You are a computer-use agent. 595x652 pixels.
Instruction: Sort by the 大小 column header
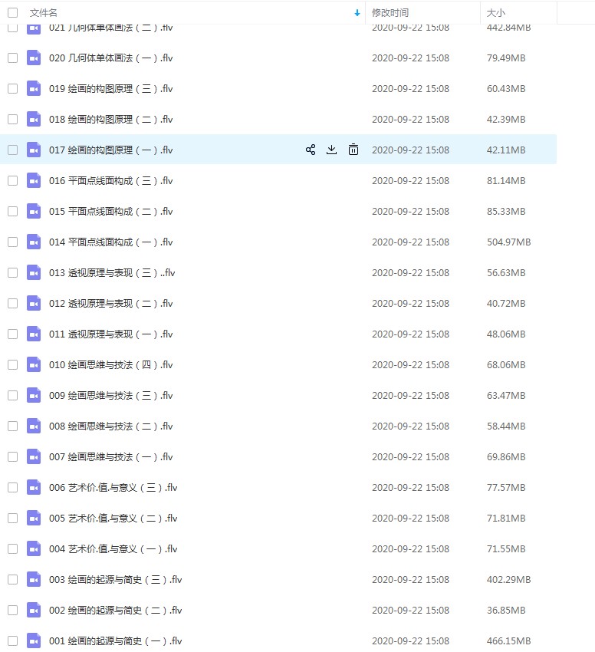tap(495, 13)
